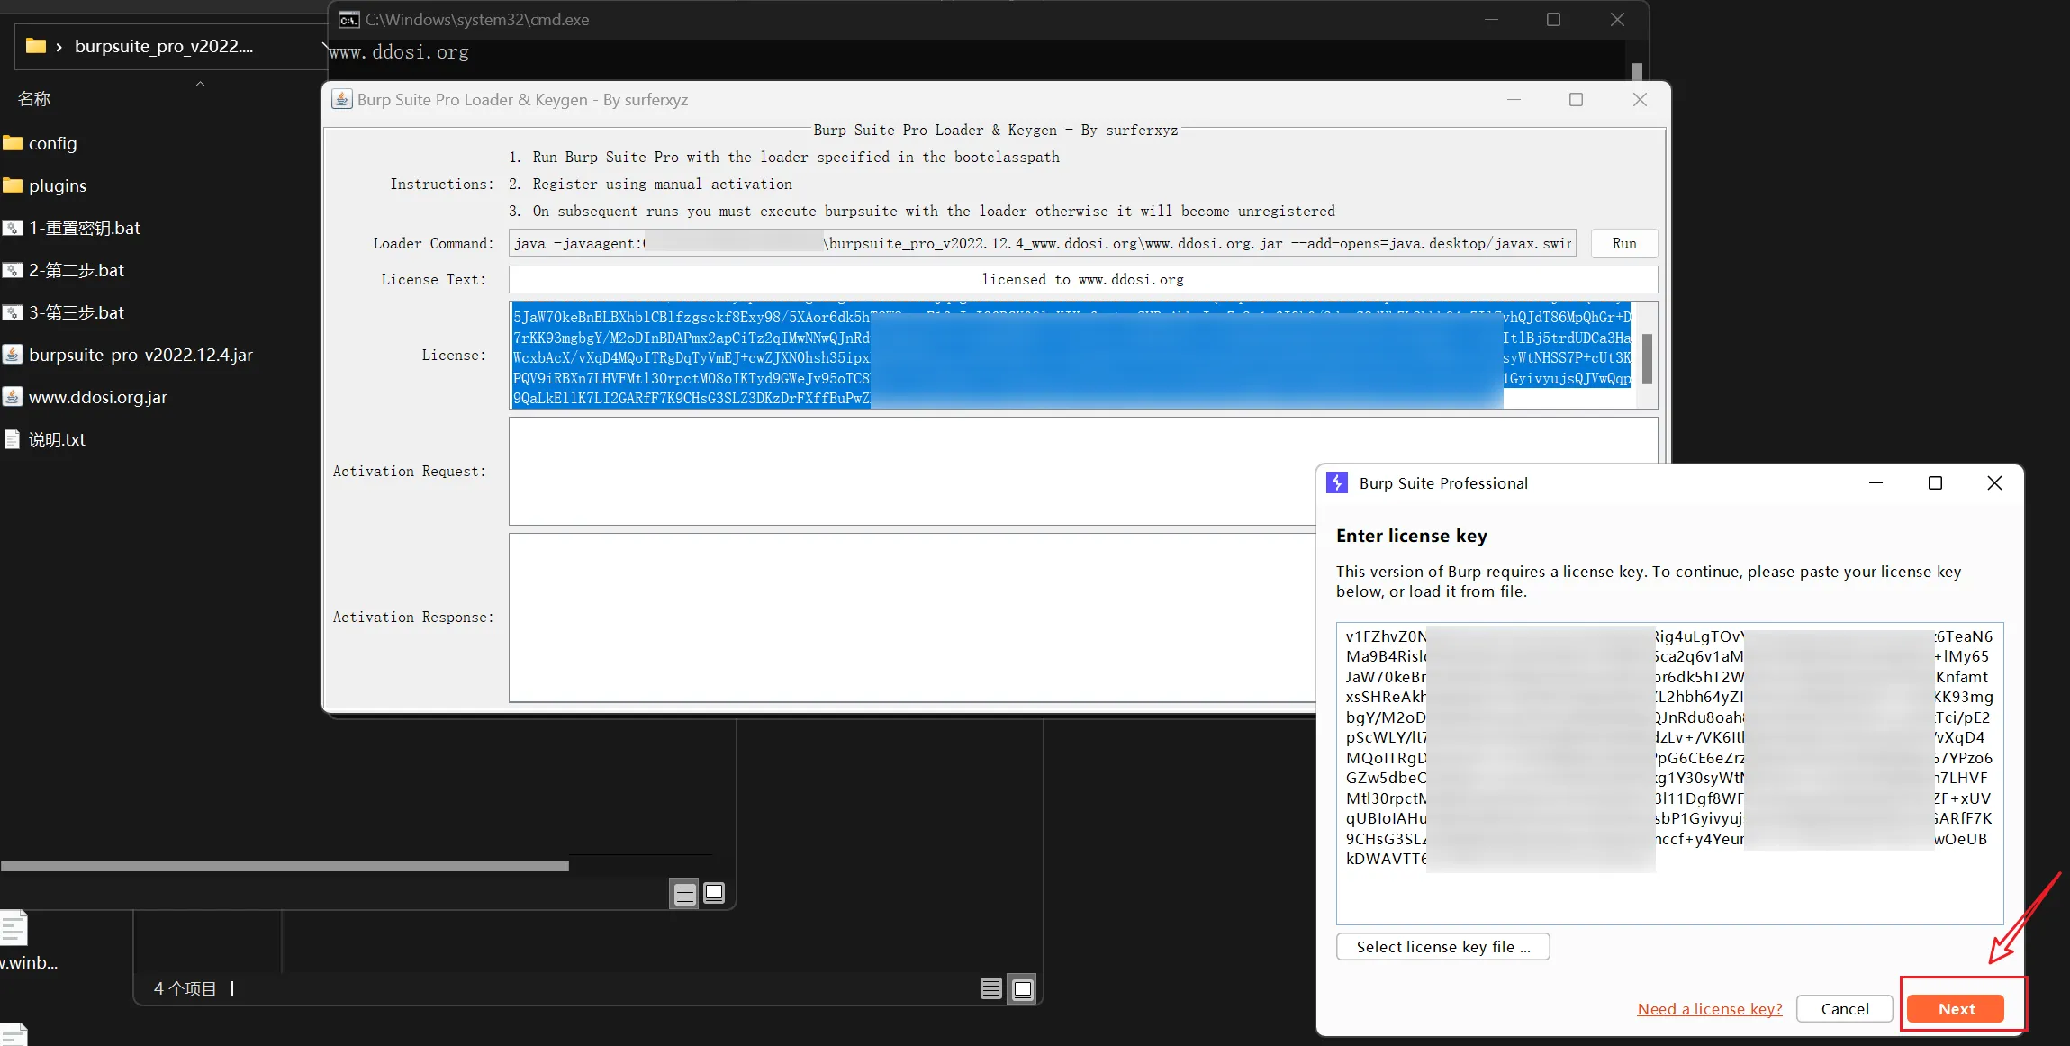Click the 2-第二步.bat file name

(x=77, y=270)
